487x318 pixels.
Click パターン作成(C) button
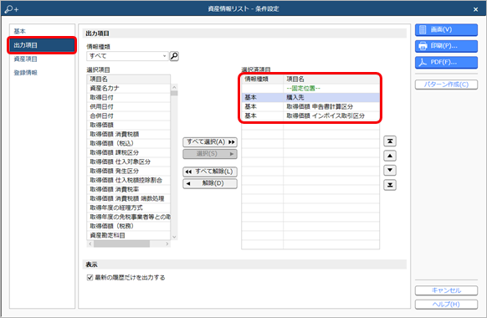tap(446, 85)
